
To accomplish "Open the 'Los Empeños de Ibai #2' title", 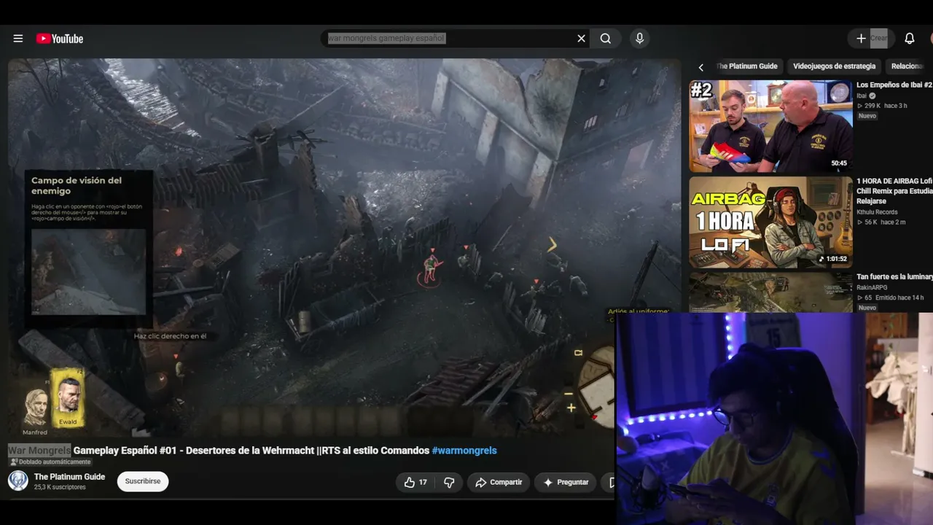I will (x=894, y=85).
